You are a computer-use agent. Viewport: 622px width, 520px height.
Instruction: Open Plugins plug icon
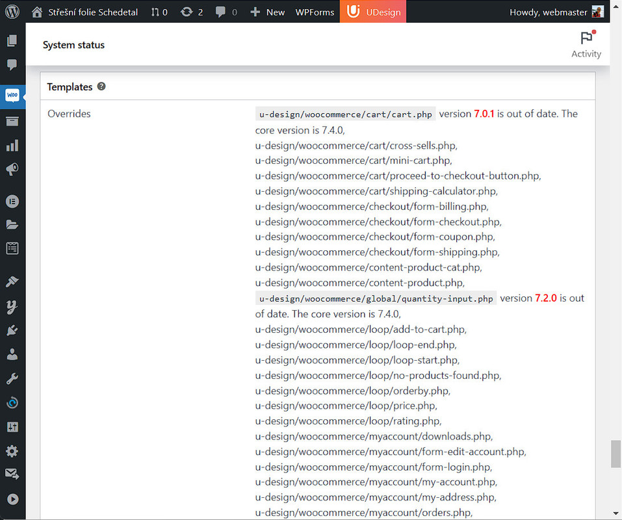pyautogui.click(x=12, y=330)
